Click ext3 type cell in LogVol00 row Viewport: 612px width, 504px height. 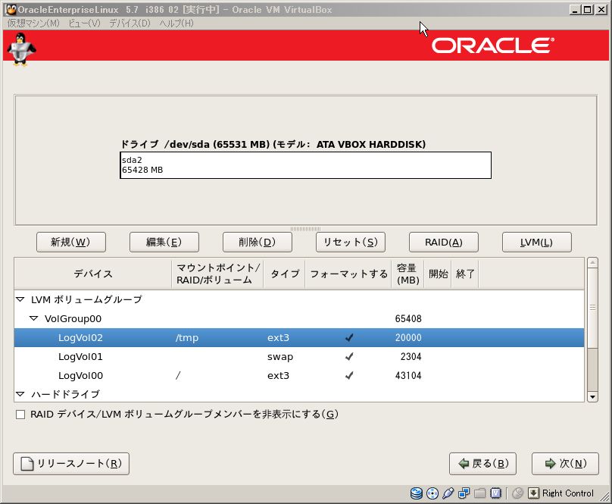coord(278,376)
